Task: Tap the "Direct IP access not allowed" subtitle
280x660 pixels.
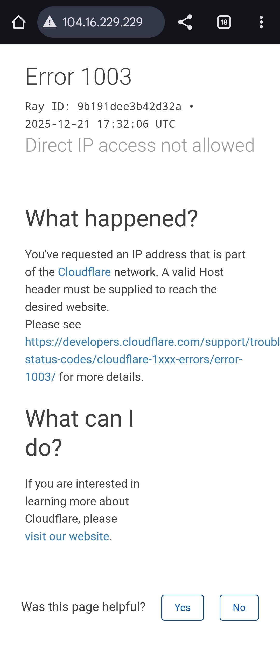Action: (140, 145)
